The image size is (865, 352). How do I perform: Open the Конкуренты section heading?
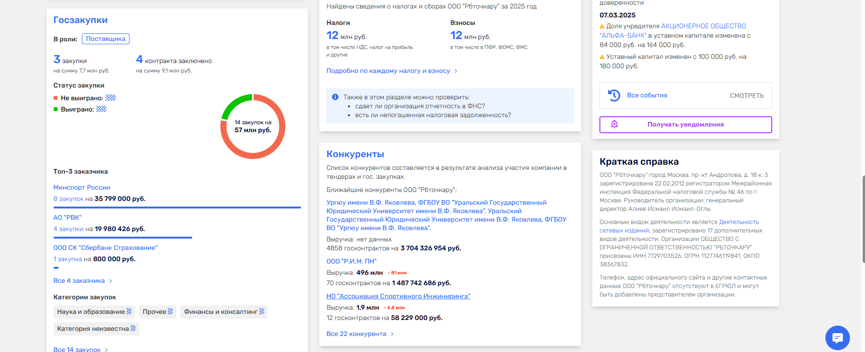click(356, 154)
